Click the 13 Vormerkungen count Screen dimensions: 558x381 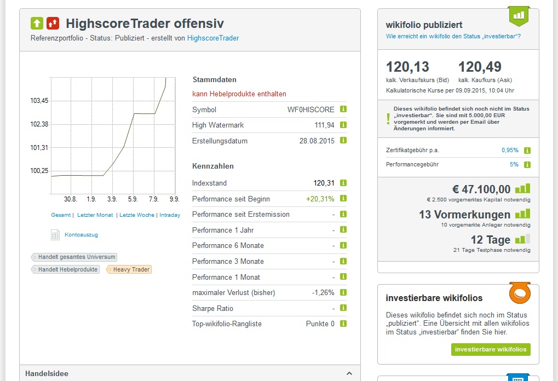(465, 215)
